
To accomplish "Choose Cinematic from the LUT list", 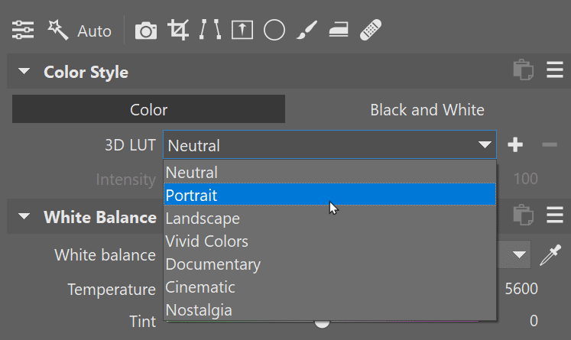I will click(x=329, y=287).
